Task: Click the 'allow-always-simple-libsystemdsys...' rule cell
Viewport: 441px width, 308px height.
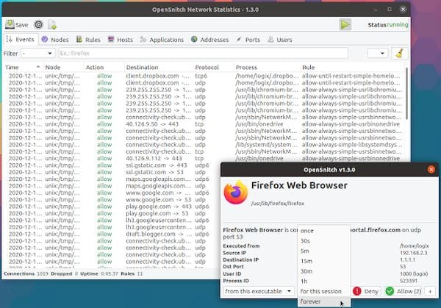Action: point(352,145)
